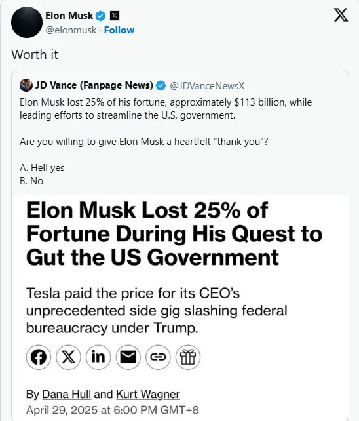Click the X logo in top right corner
This screenshot has width=359, height=421.
click(x=341, y=15)
